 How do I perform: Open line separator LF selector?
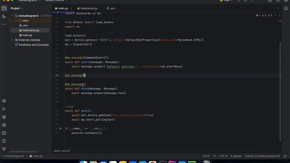pyautogui.click(x=214, y=156)
